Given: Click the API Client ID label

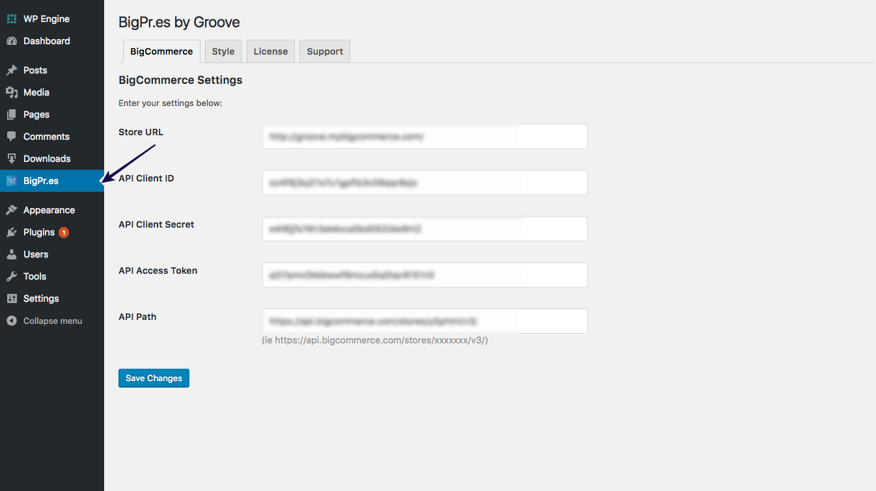Looking at the screenshot, I should click(146, 178).
